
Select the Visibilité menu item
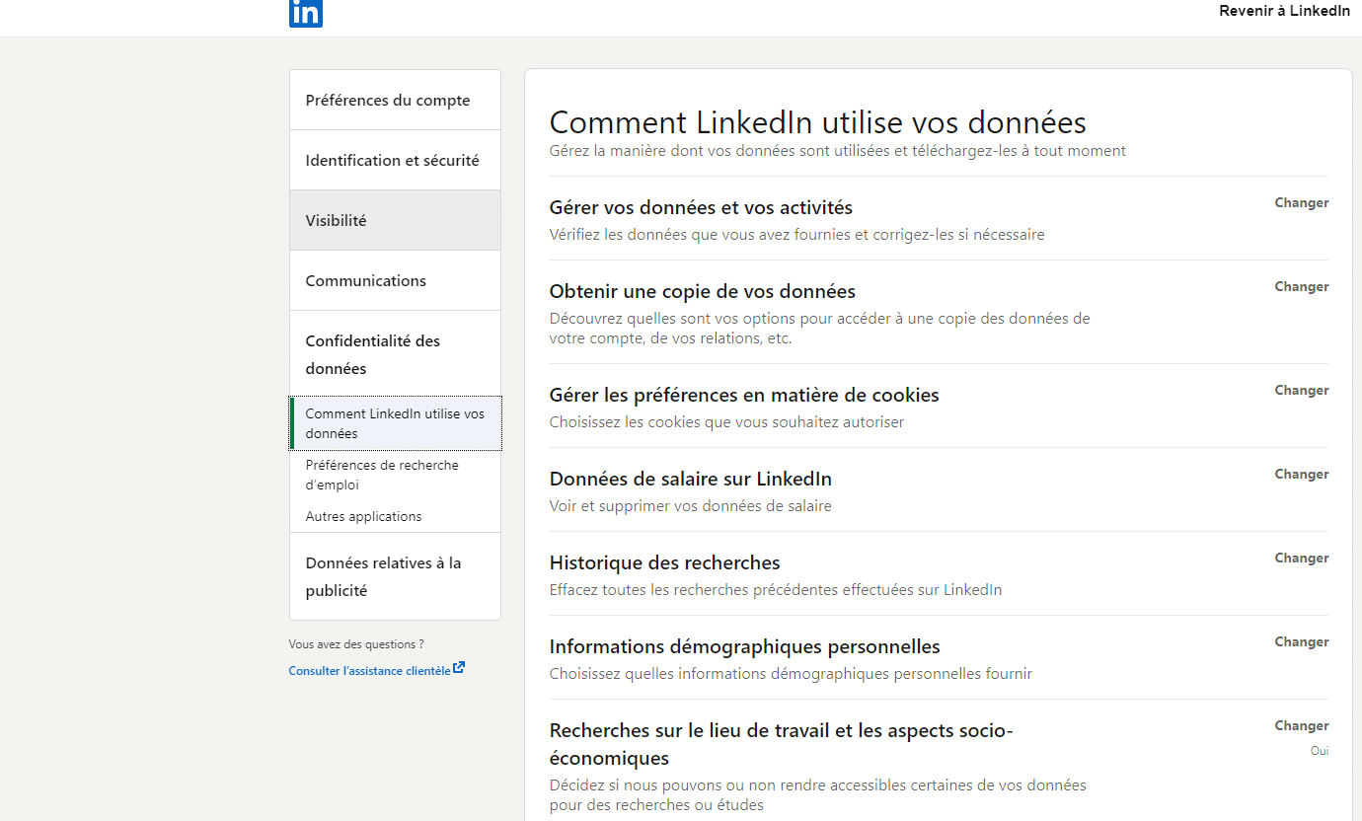[x=395, y=220]
